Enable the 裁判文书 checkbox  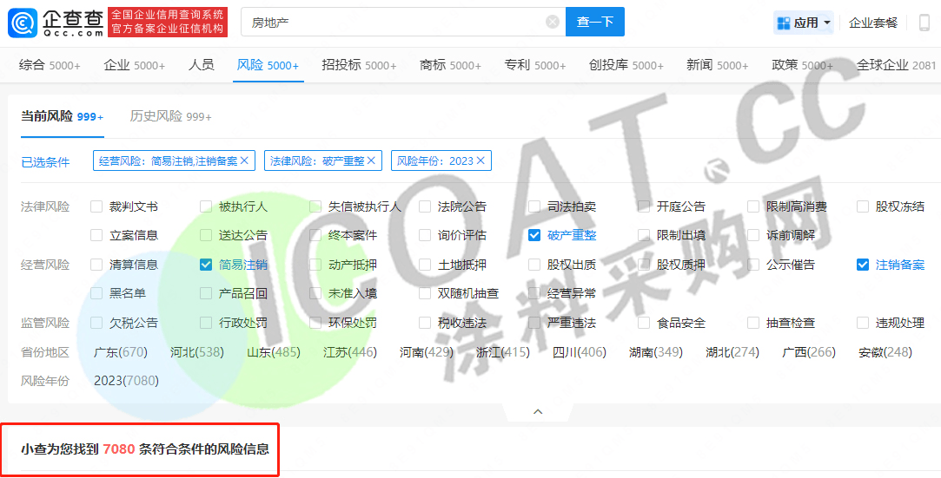pyautogui.click(x=96, y=206)
